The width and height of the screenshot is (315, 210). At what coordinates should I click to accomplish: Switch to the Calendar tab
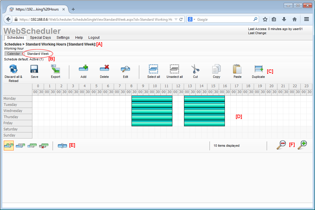pyautogui.click(x=13, y=54)
